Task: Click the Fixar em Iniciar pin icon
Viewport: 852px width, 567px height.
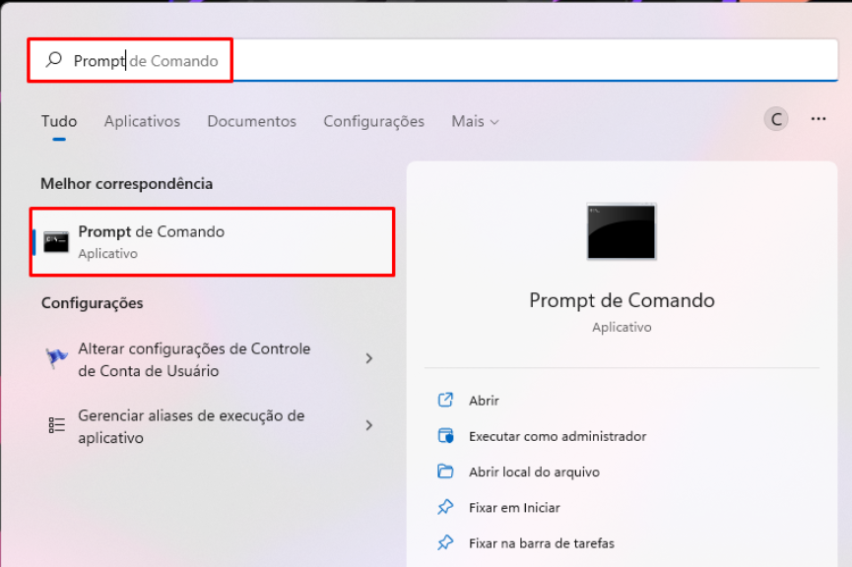Action: [445, 508]
